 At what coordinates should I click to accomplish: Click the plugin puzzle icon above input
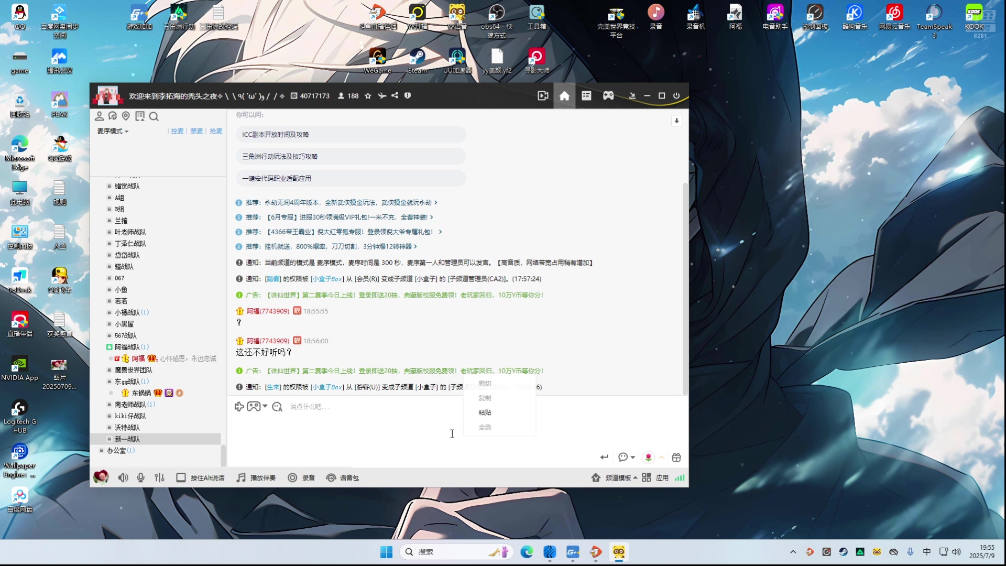239,407
